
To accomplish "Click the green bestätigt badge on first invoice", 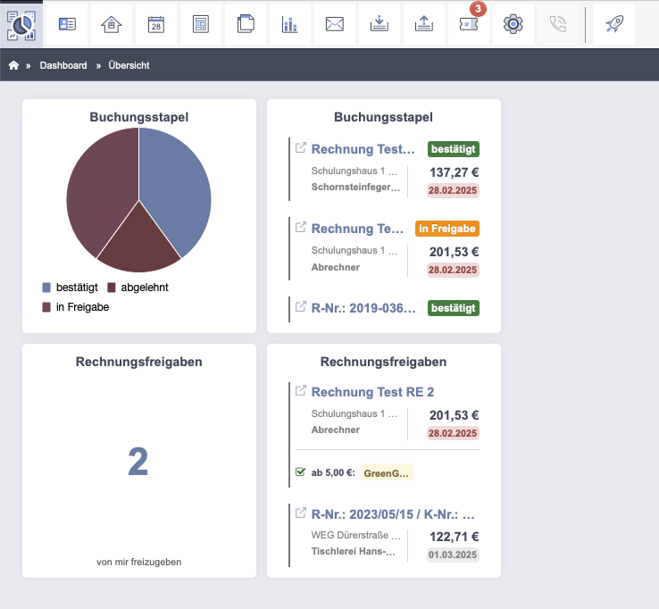I will (454, 149).
